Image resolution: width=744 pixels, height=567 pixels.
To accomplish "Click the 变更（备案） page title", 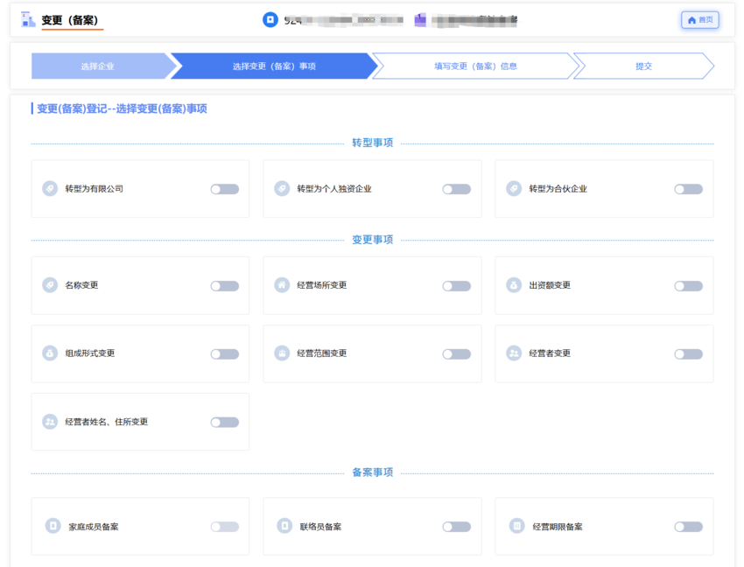I will [70, 20].
